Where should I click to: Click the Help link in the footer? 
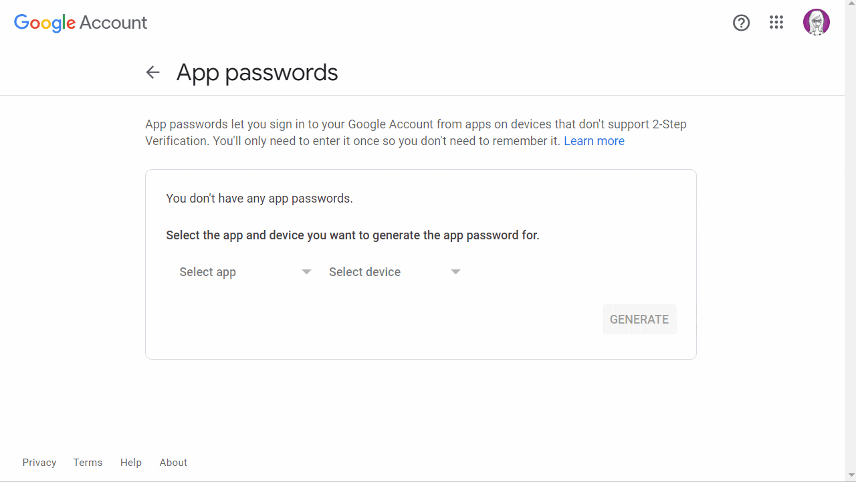tap(131, 463)
